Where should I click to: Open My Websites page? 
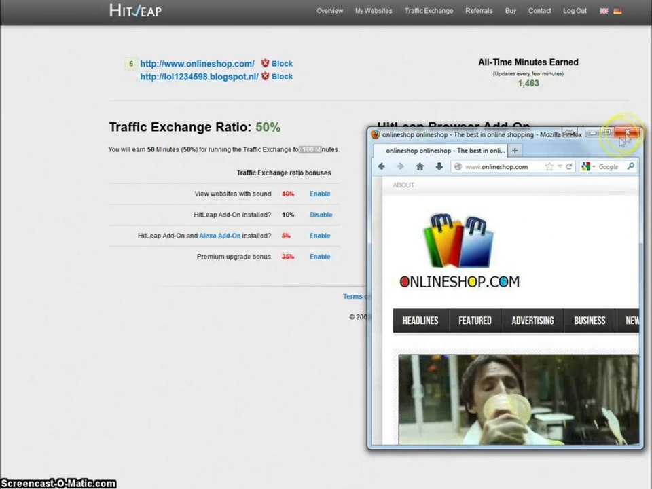click(374, 11)
